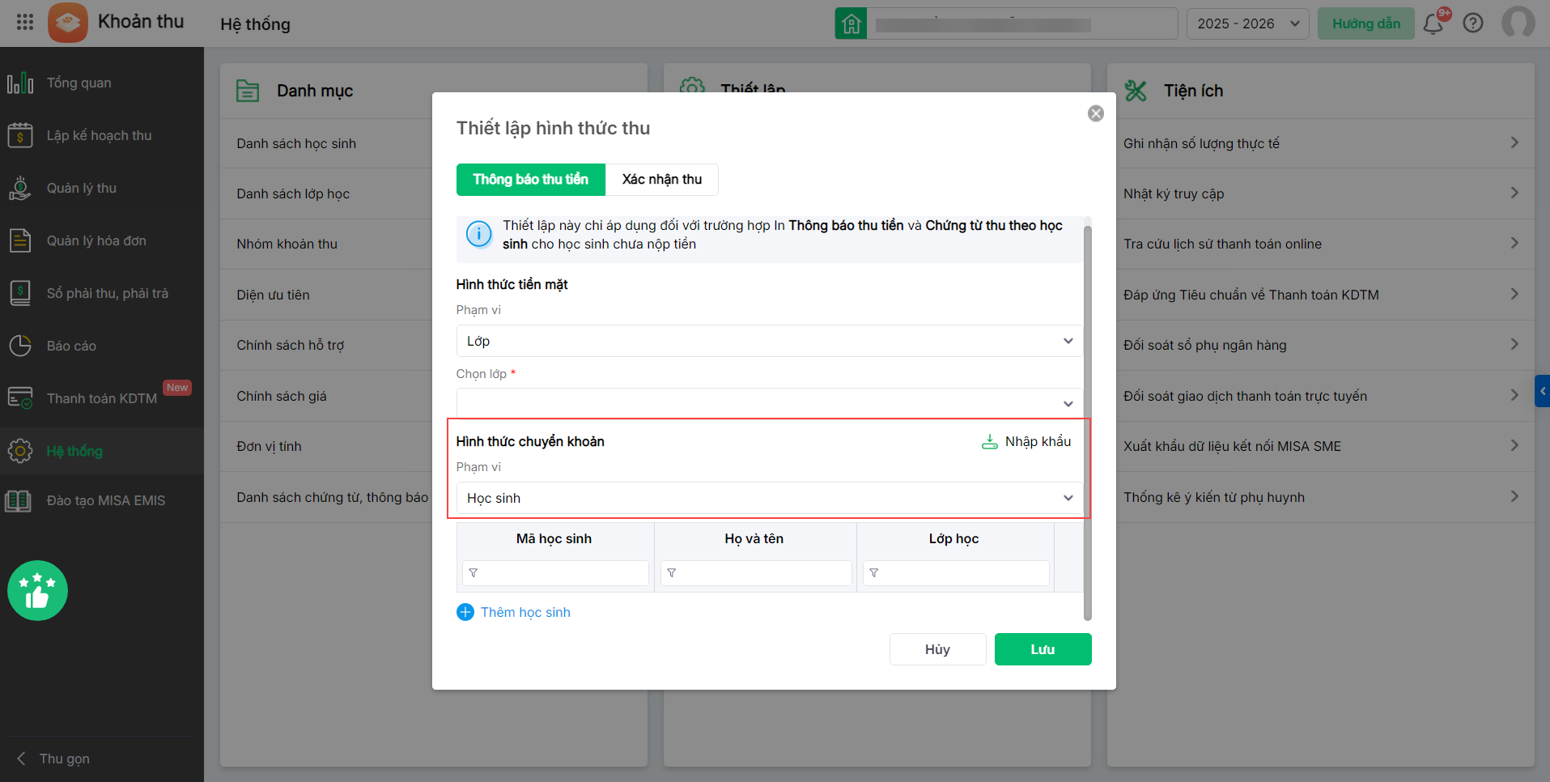Close the Thiết lập hình thức thu dialog
The image size is (1550, 782).
1096,113
